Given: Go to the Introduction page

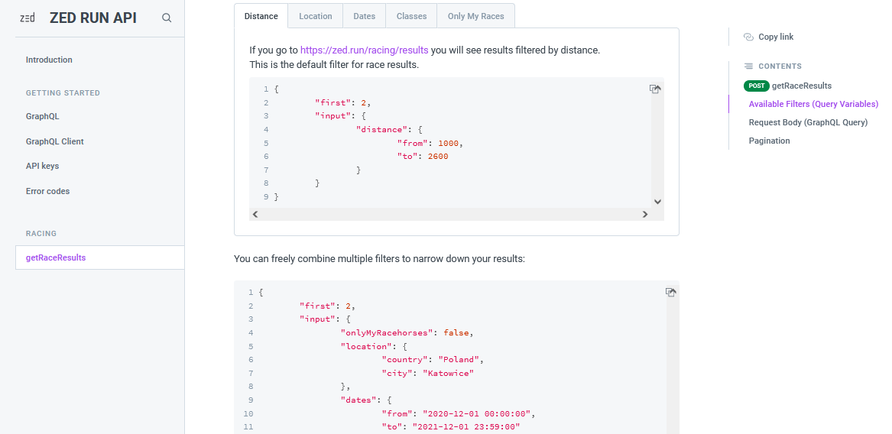Looking at the screenshot, I should [x=49, y=60].
